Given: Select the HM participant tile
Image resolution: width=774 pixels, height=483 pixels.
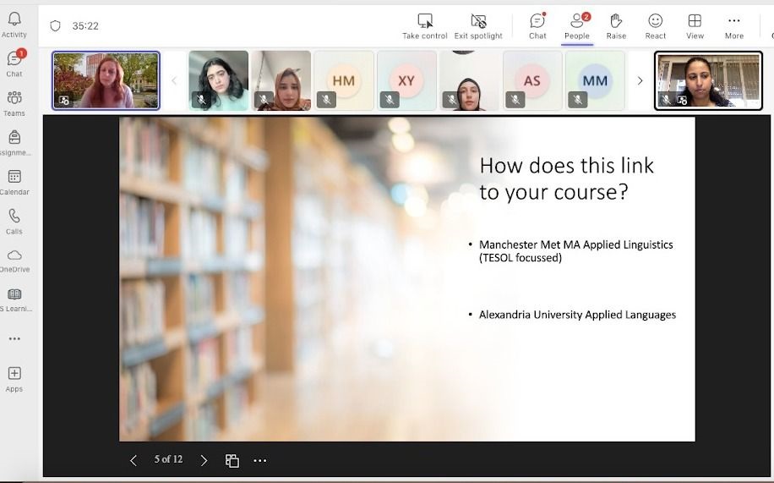Looking at the screenshot, I should [344, 80].
